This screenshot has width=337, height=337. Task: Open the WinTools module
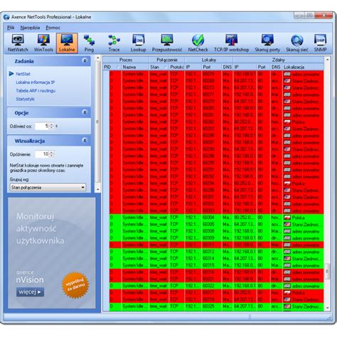coord(43,43)
